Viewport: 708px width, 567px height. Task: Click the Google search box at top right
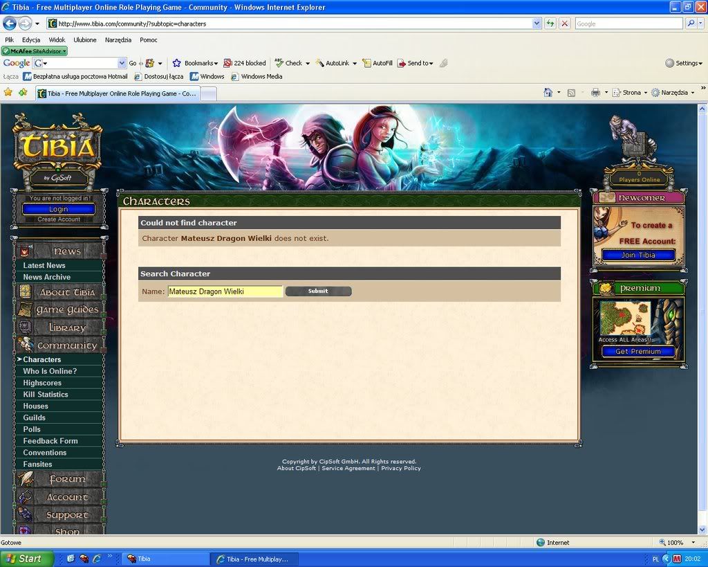[x=628, y=24]
